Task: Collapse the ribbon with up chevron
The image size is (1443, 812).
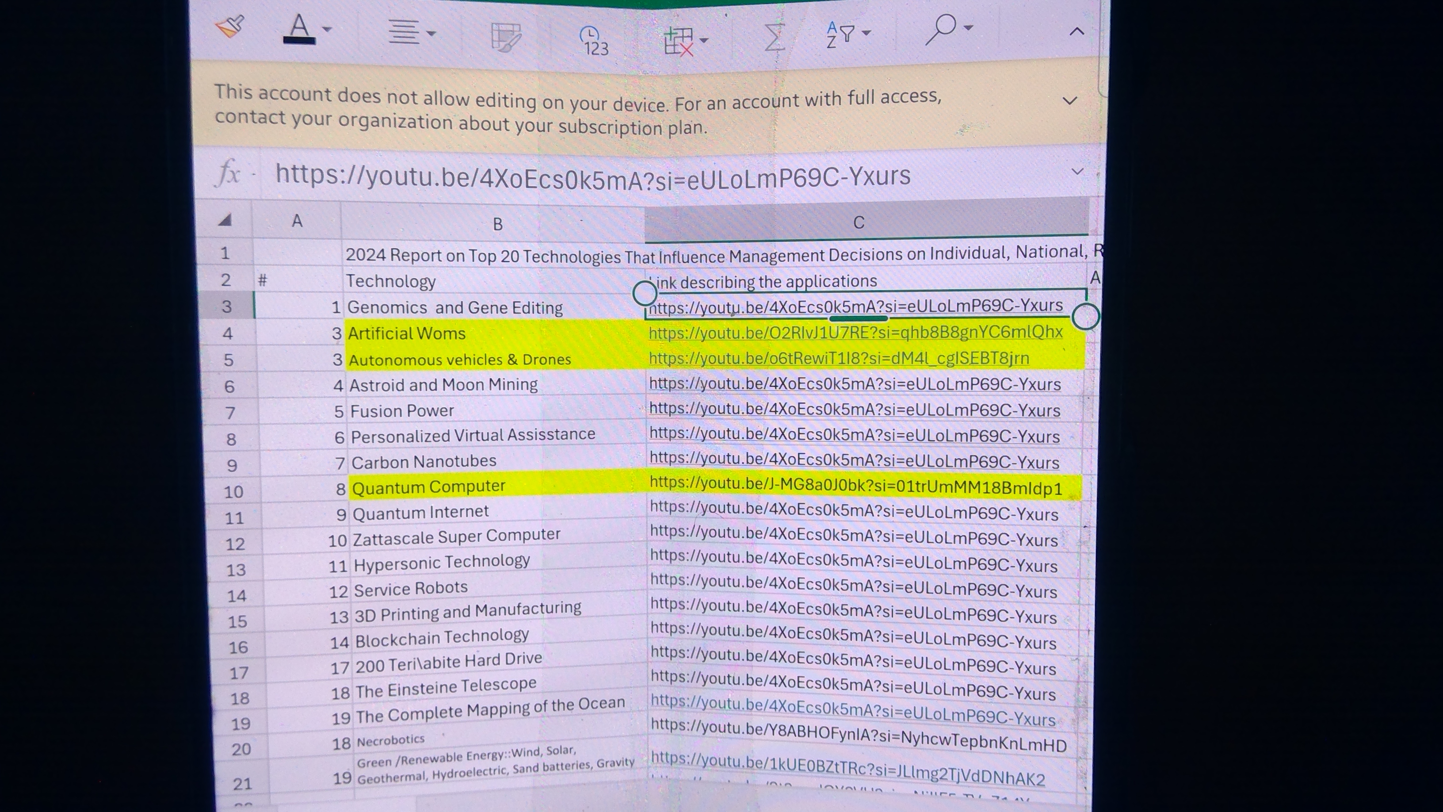Action: (1076, 31)
